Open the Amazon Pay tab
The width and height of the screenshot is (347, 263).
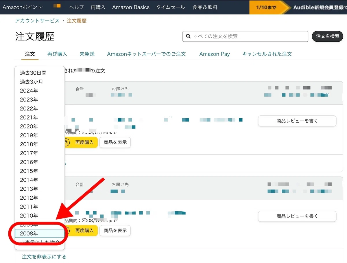tap(215, 54)
